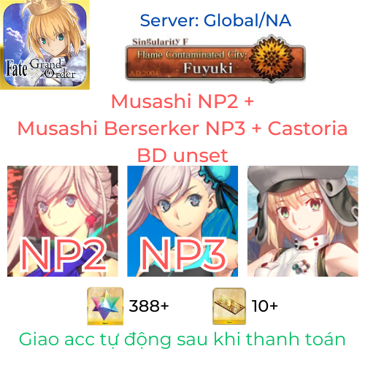Open the Musashi NP2 portrait
Image resolution: width=365 pixels, height=365 pixels.
coord(63,221)
